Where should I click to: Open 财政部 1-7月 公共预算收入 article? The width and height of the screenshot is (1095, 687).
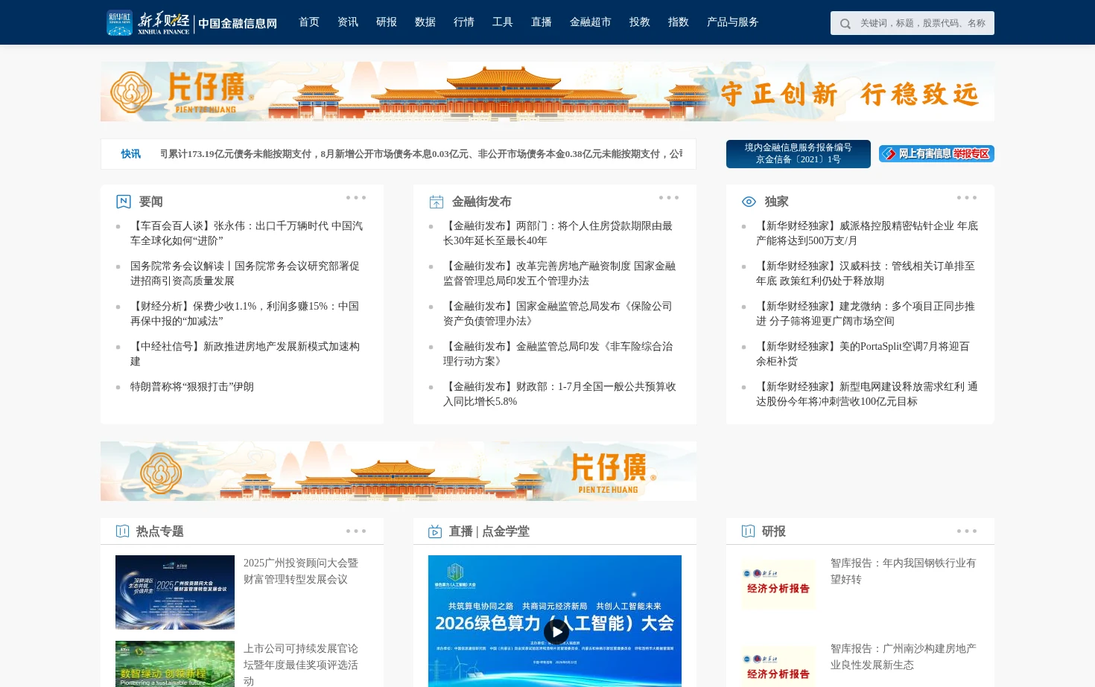559,394
